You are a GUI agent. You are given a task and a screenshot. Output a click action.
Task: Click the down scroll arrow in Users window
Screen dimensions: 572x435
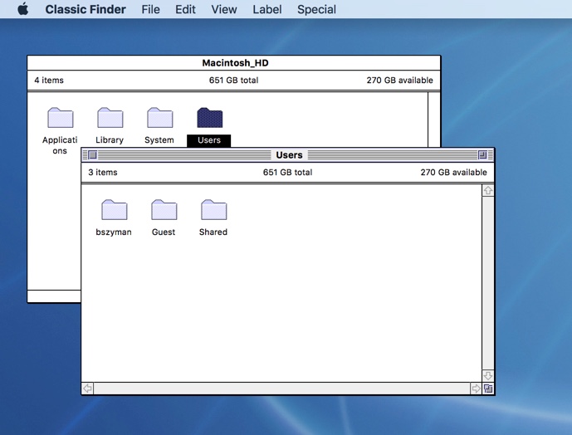point(488,375)
